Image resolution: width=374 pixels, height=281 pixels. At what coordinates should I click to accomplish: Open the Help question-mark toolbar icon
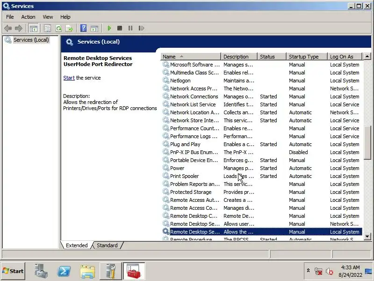(83, 28)
